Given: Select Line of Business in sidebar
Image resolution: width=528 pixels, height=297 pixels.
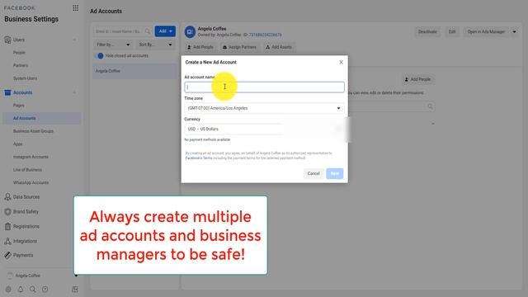Looking at the screenshot, I should click(27, 170).
